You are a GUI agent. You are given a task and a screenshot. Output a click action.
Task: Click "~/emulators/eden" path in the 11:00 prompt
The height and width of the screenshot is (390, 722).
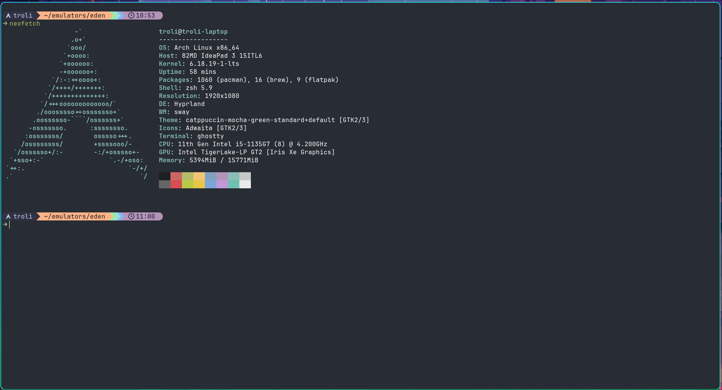coord(75,217)
